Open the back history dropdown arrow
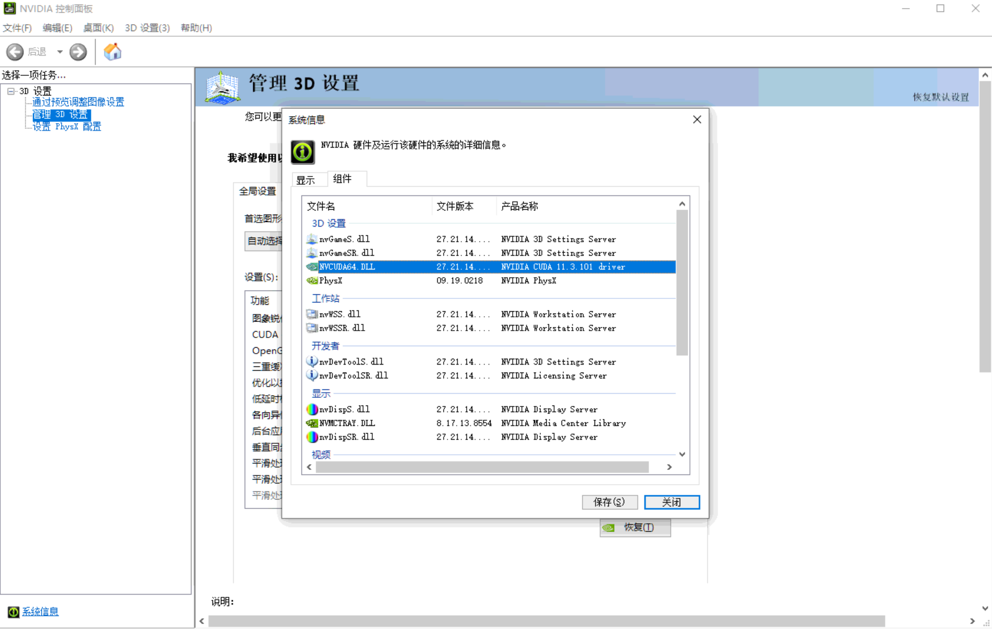Viewport: 992px width, 629px height. point(60,52)
